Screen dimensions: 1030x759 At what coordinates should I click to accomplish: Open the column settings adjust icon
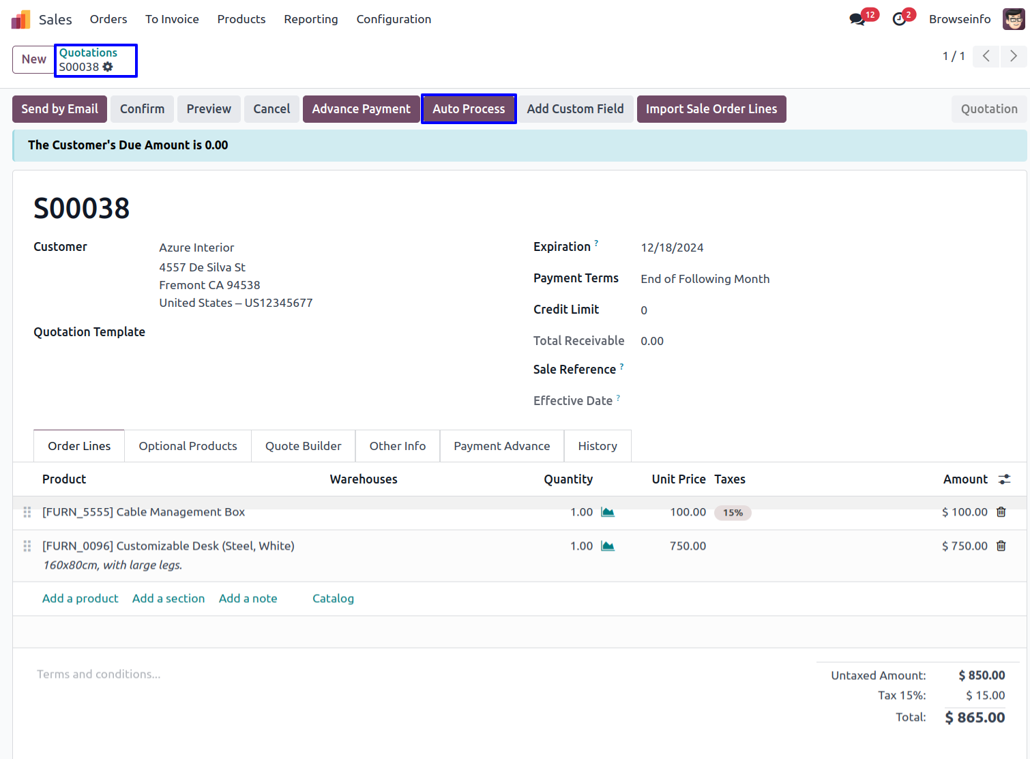click(1004, 479)
